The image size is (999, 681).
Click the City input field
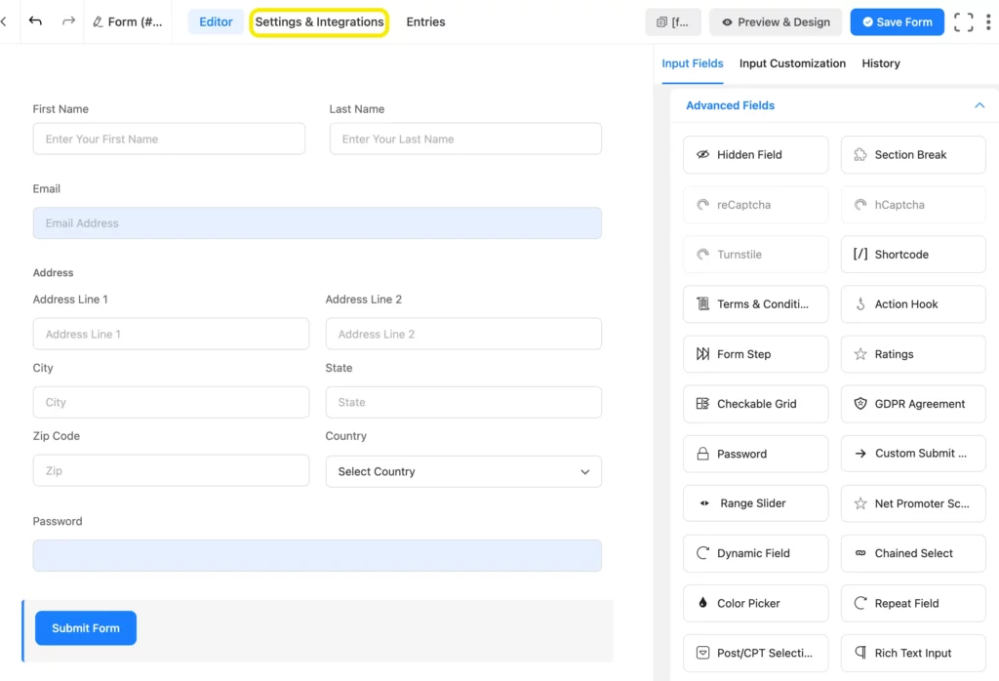pyautogui.click(x=171, y=402)
